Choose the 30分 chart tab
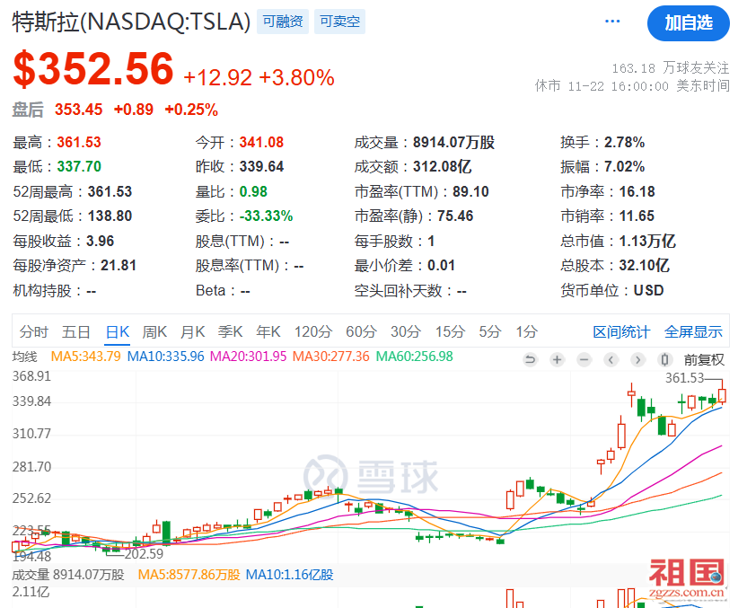The height and width of the screenshot is (608, 747). [406, 331]
